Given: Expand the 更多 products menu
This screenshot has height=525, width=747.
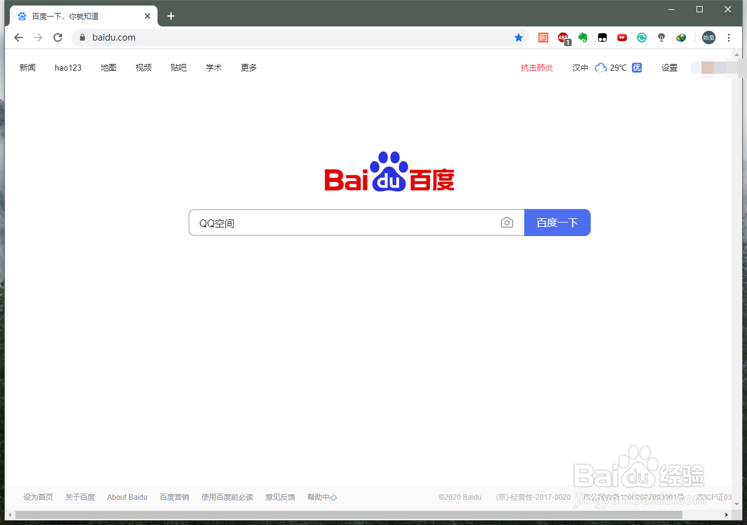Looking at the screenshot, I should [x=249, y=68].
